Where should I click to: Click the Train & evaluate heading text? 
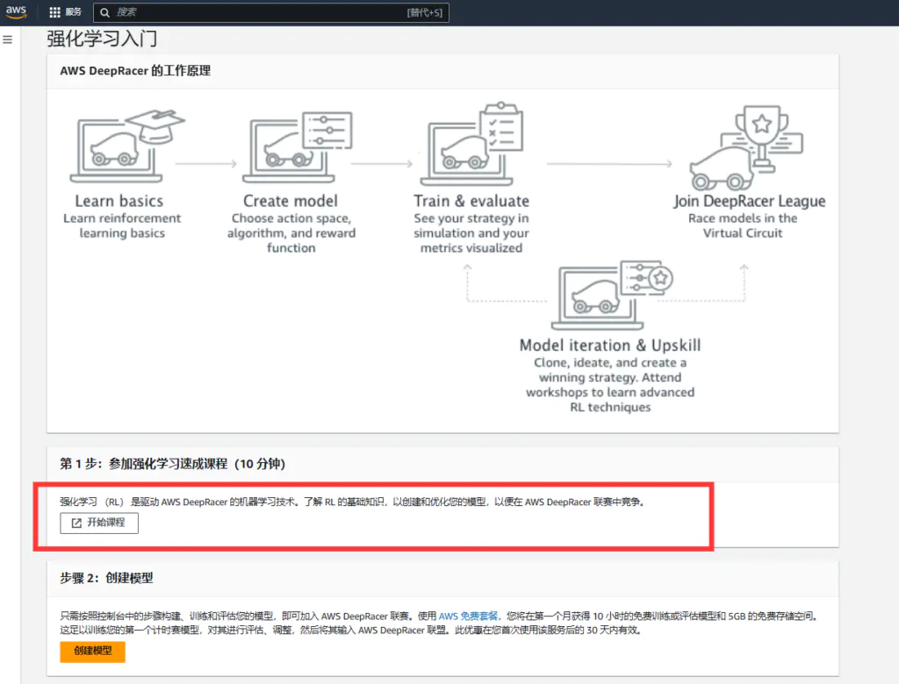point(471,201)
